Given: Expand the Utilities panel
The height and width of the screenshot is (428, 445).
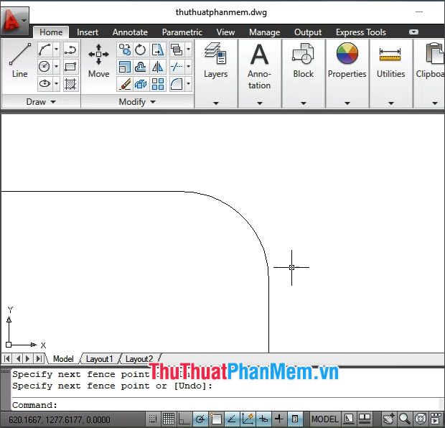Looking at the screenshot, I should [390, 103].
